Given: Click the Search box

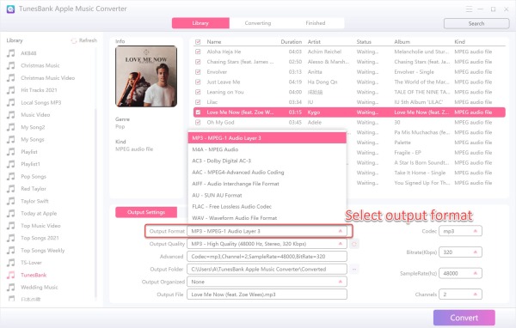Looking at the screenshot, I should click(x=476, y=24).
